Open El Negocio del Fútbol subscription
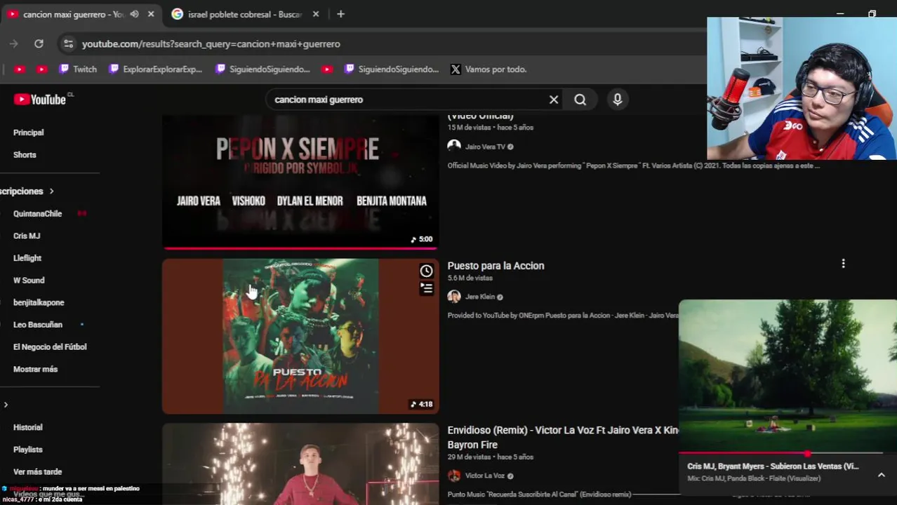Image resolution: width=897 pixels, height=505 pixels. 50,347
